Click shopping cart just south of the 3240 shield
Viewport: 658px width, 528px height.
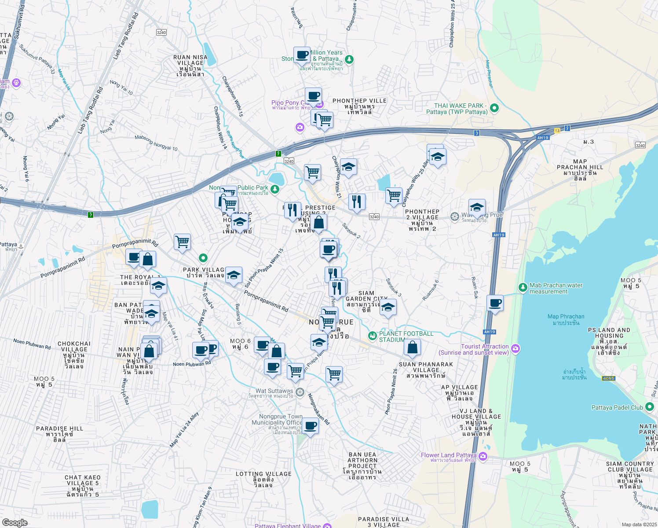(x=312, y=173)
